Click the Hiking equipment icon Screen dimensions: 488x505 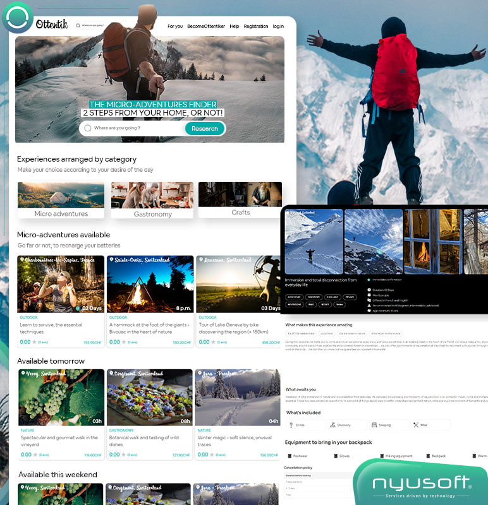click(x=382, y=456)
